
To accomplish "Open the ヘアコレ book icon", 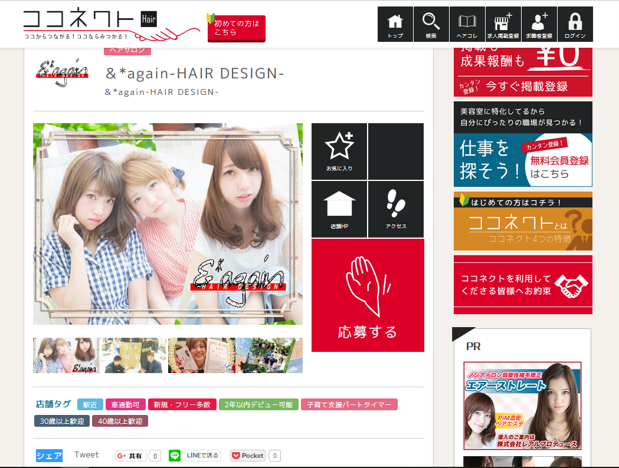I will [467, 24].
